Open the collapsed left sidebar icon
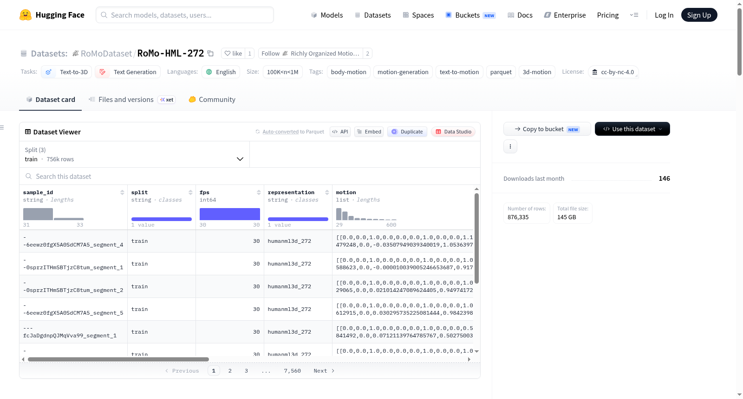743x399 pixels. [2, 127]
